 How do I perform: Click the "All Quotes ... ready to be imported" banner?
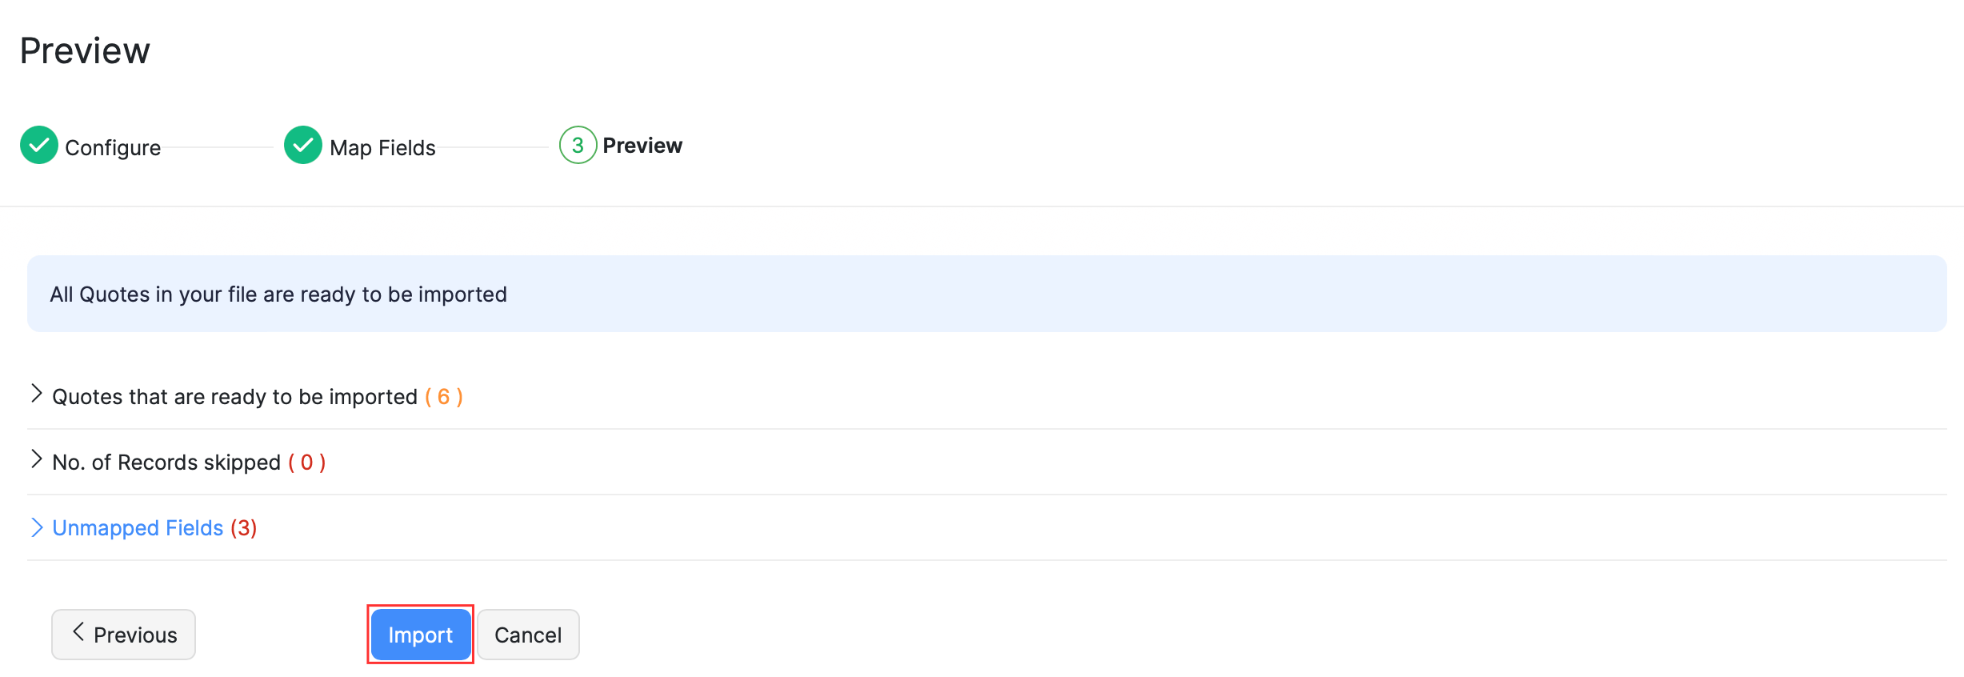278,294
